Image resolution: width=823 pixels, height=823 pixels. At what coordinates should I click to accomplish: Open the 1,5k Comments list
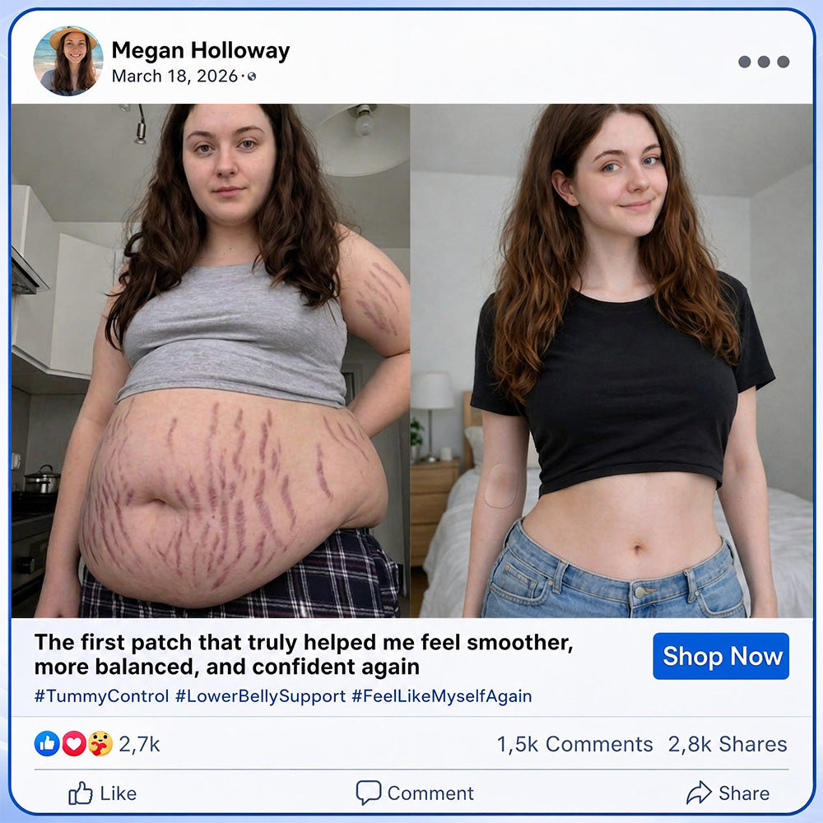click(x=574, y=744)
